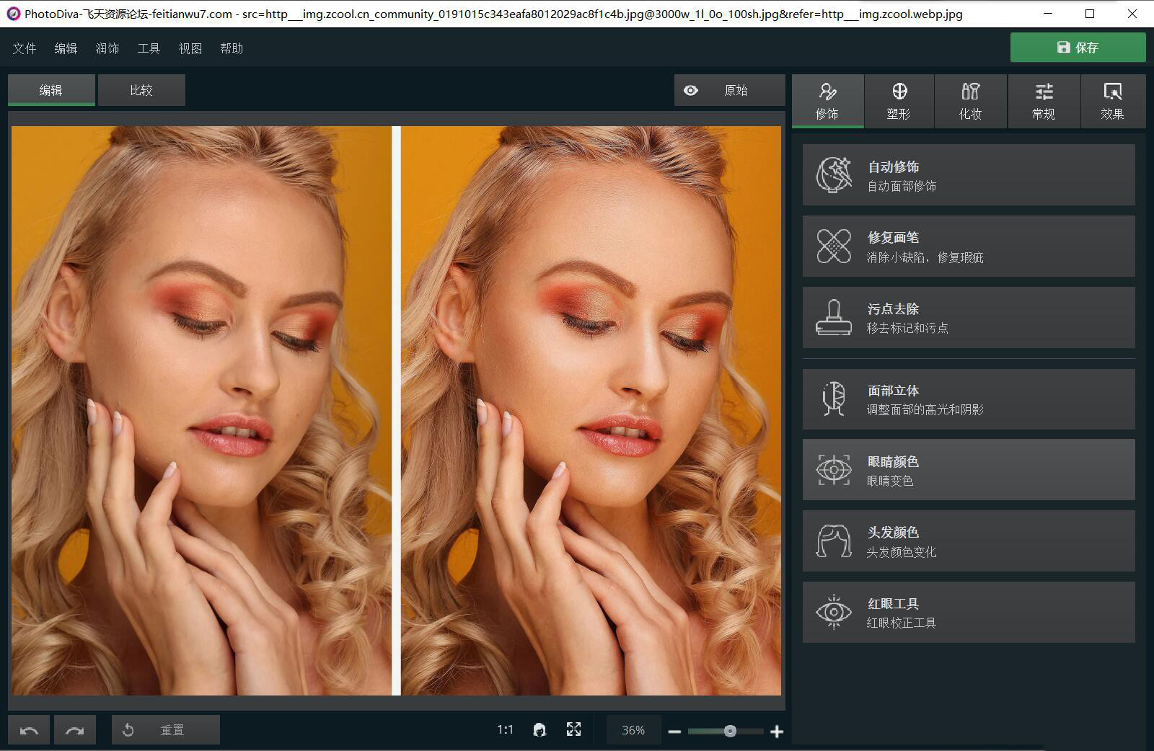The image size is (1154, 751).
Task: Open the 36% zoom level selector
Action: [x=633, y=729]
